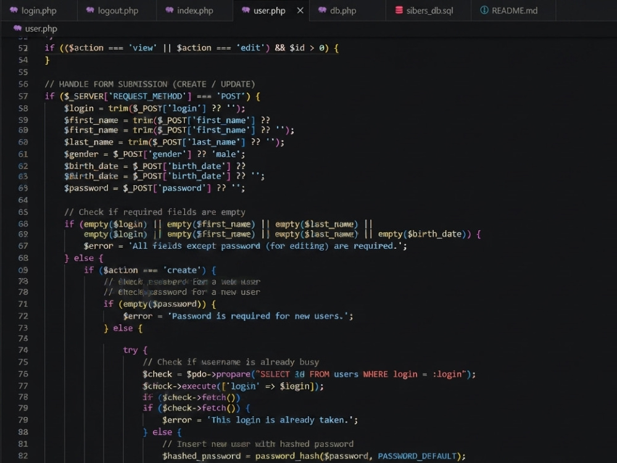Click line number 76 in the gutter
The width and height of the screenshot is (617, 463).
point(23,374)
